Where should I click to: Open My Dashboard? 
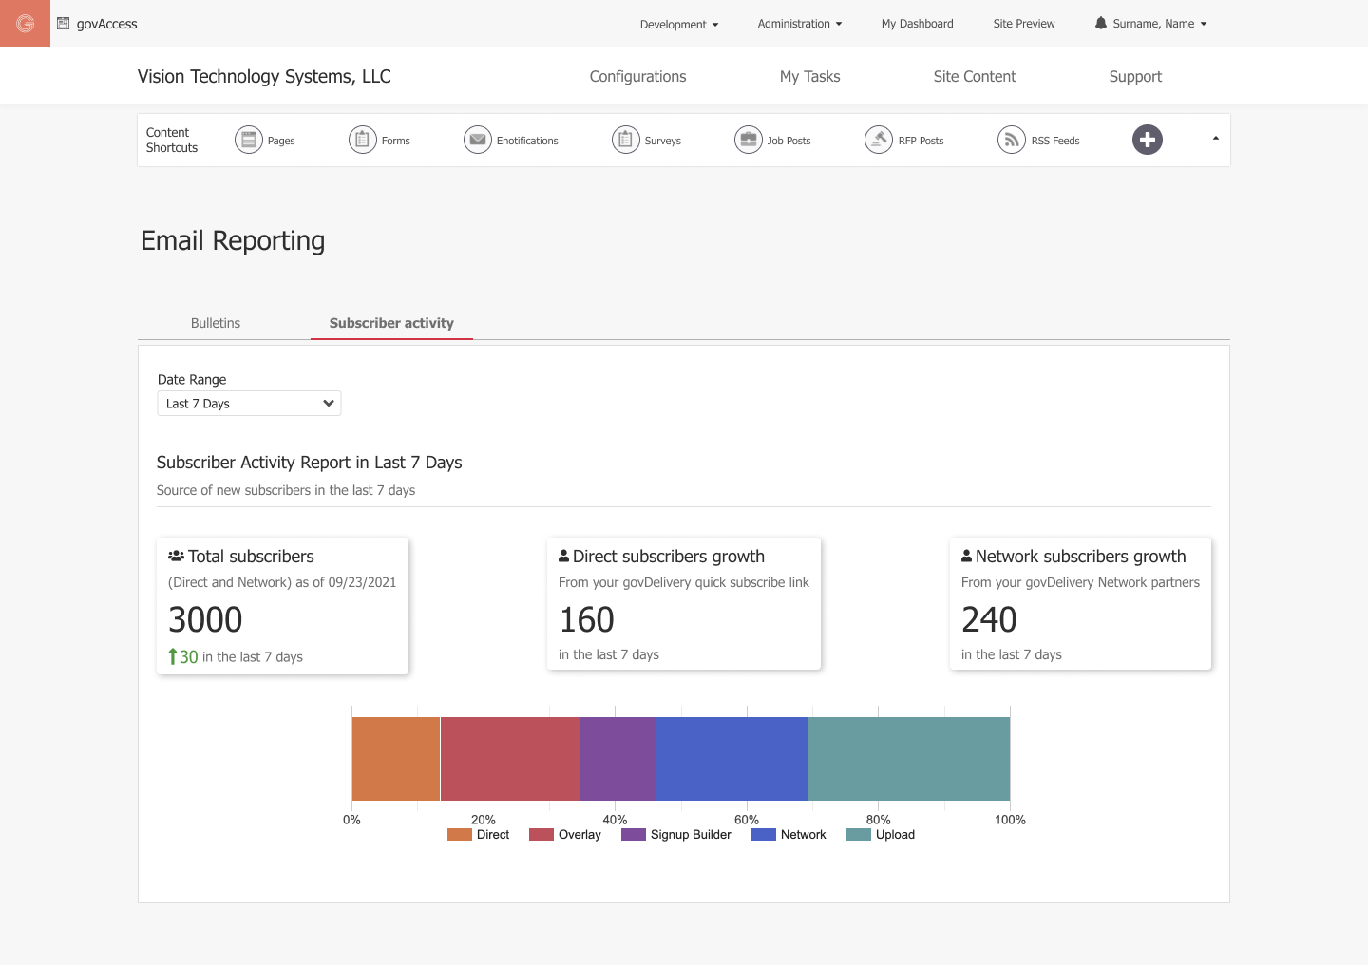coord(917,24)
